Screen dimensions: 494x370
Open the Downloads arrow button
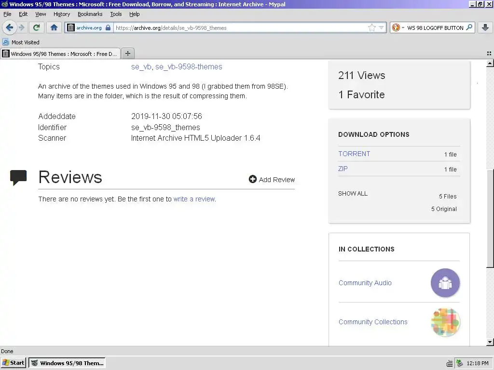(485, 27)
